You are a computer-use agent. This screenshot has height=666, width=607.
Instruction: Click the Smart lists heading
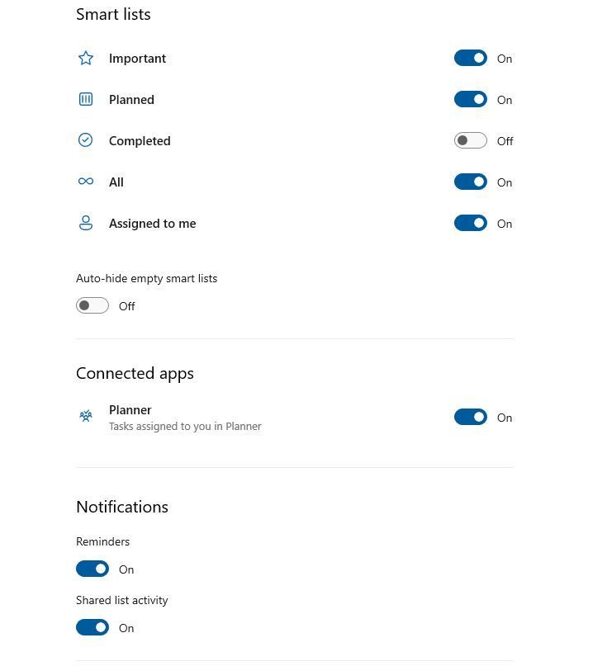(x=113, y=14)
